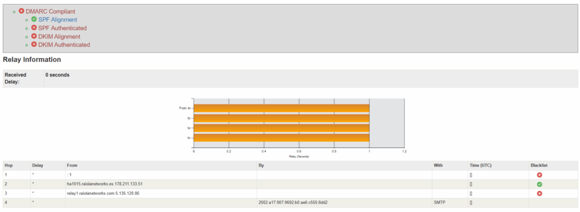Click the red X icon beside SPF Authenticated
The width and height of the screenshot is (580, 212).
tap(34, 28)
